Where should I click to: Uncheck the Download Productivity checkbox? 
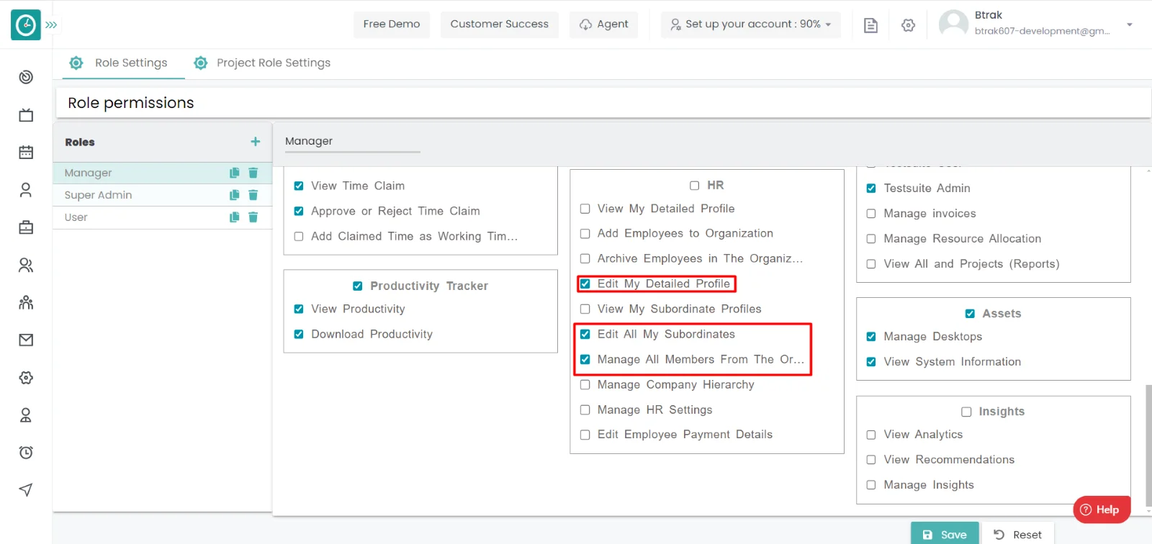(x=299, y=335)
